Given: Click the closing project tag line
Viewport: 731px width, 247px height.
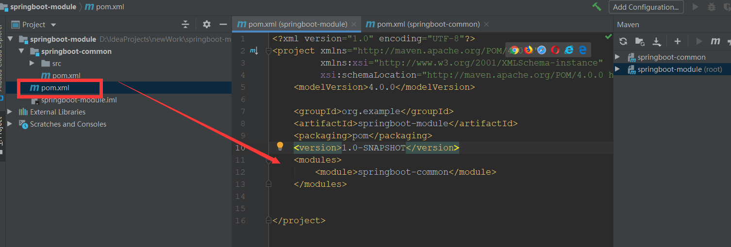Looking at the screenshot, I should (x=299, y=221).
